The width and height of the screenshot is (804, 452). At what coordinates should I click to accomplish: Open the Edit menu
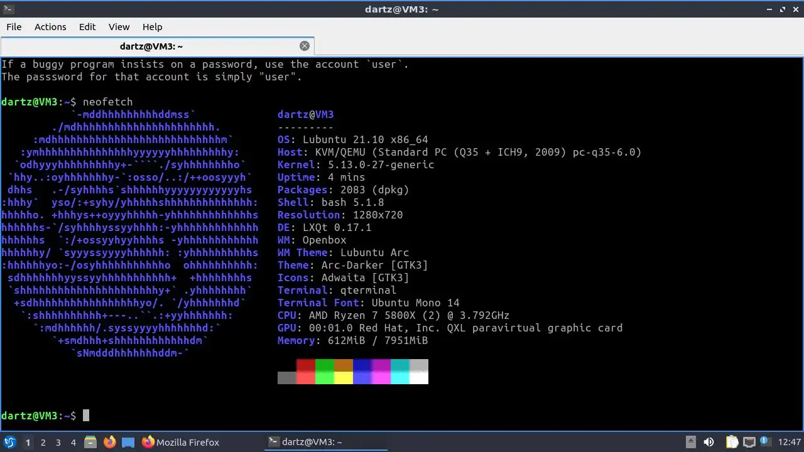(87, 27)
